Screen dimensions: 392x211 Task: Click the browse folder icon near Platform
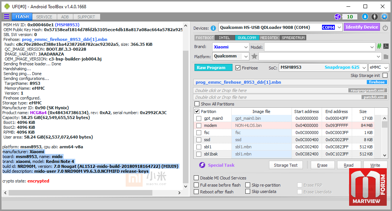(x=386, y=57)
